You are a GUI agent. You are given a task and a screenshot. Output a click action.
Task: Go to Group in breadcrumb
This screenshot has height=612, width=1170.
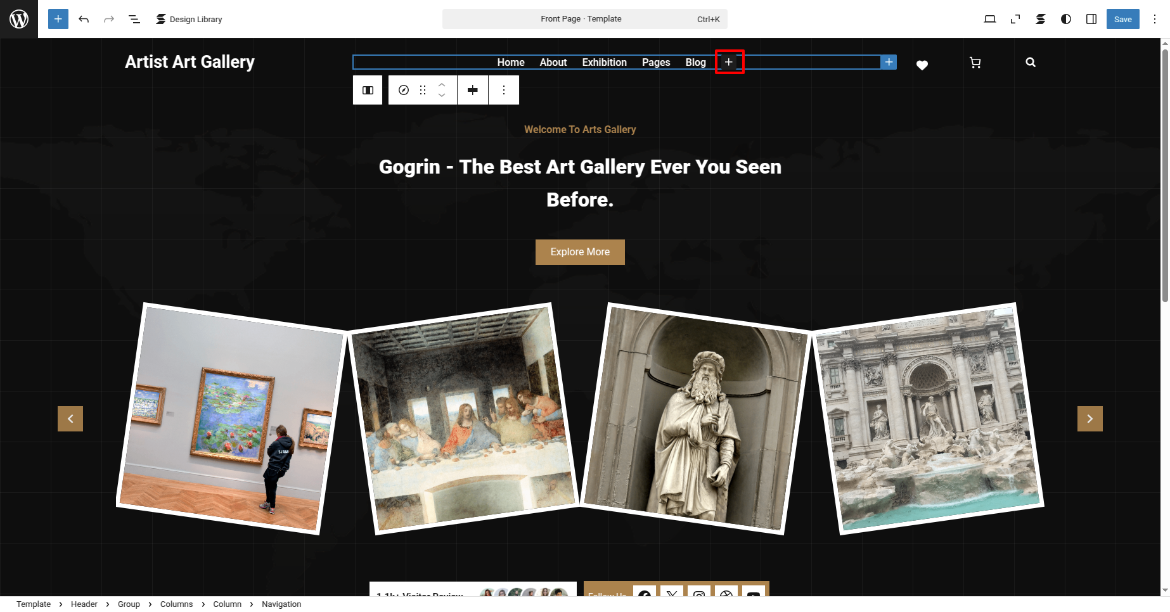click(129, 604)
